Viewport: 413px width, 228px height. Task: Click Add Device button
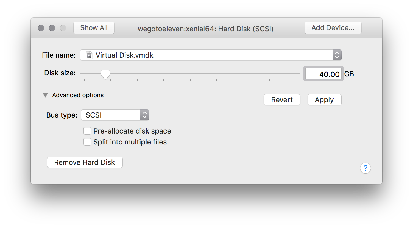click(x=333, y=28)
